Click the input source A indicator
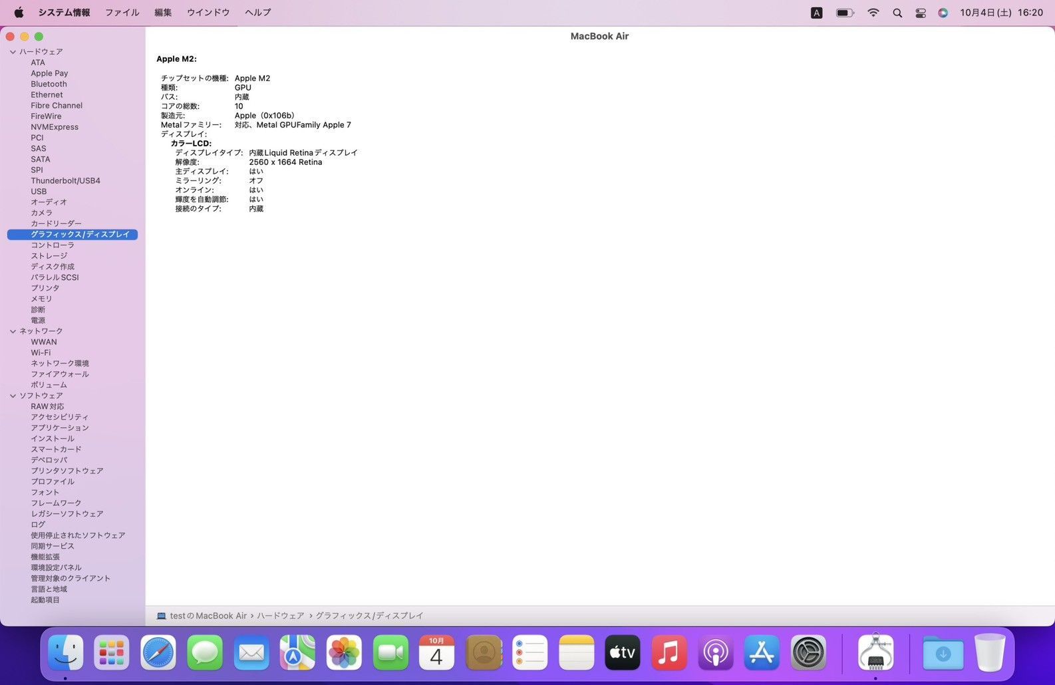 click(x=816, y=13)
